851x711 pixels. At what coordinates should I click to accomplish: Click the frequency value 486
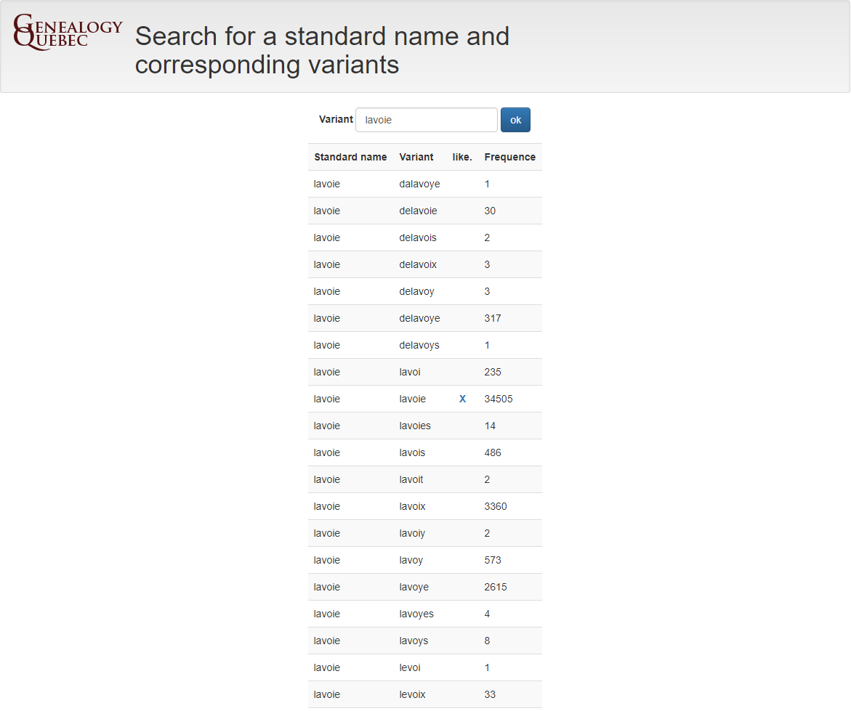coord(493,453)
